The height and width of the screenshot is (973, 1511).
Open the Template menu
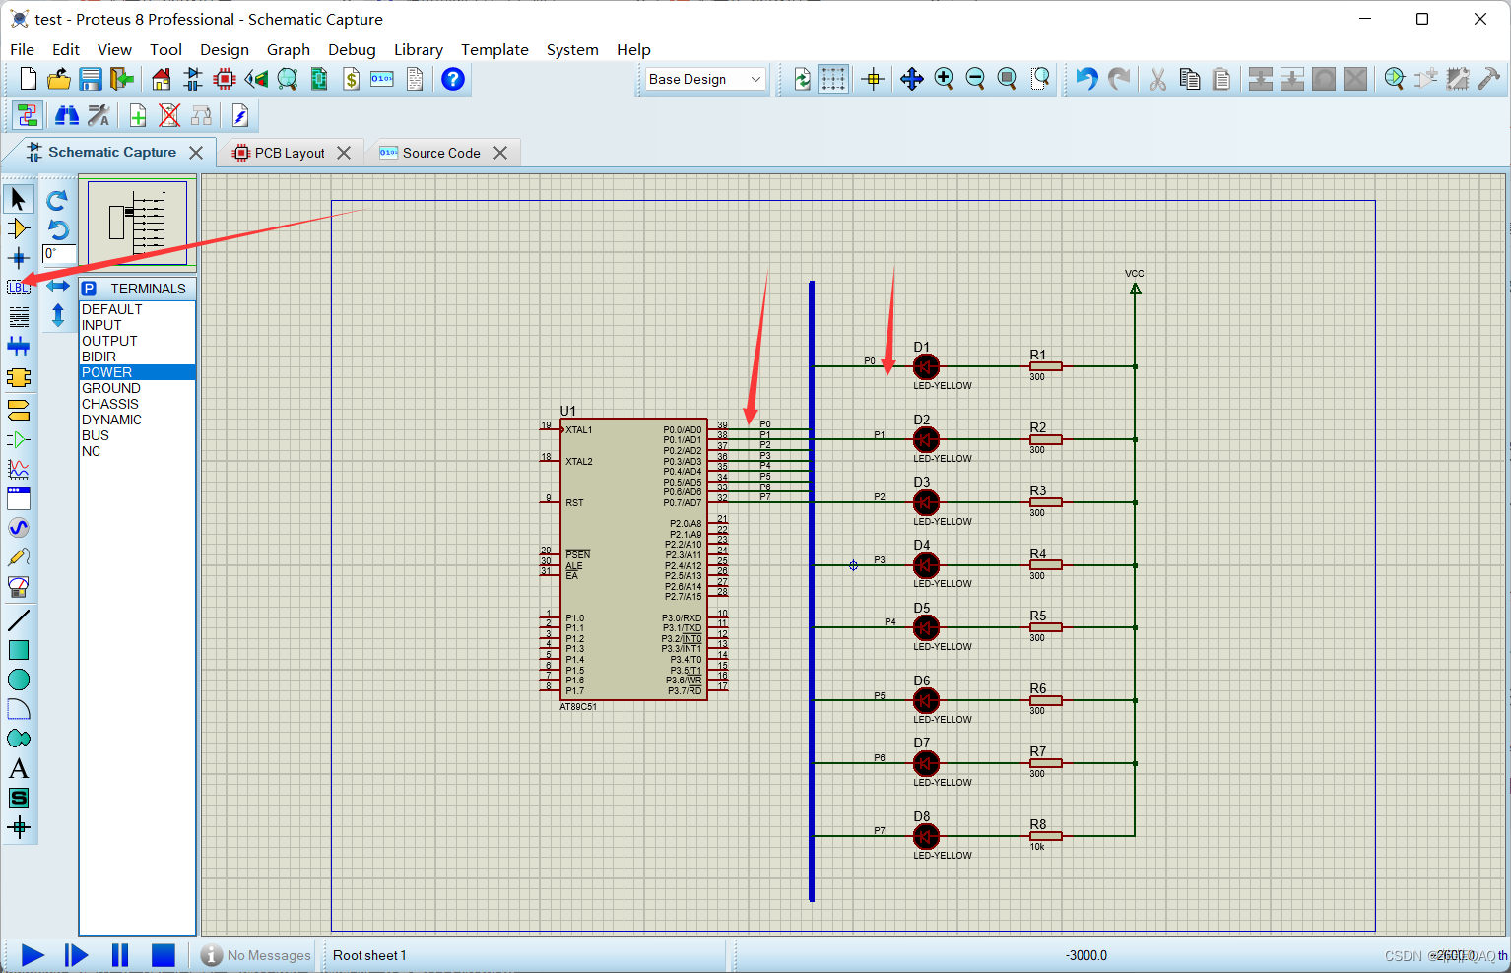494,49
